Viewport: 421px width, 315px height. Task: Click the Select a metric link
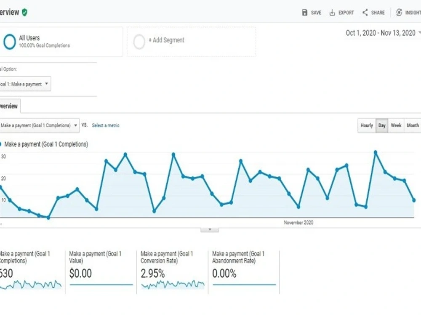(x=106, y=125)
